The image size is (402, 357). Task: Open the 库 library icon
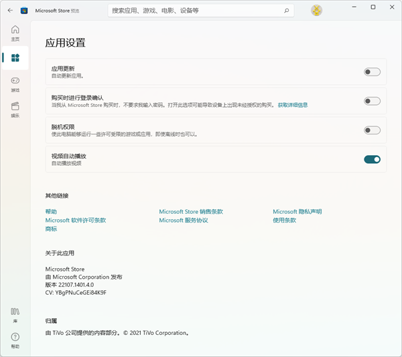pos(15,314)
